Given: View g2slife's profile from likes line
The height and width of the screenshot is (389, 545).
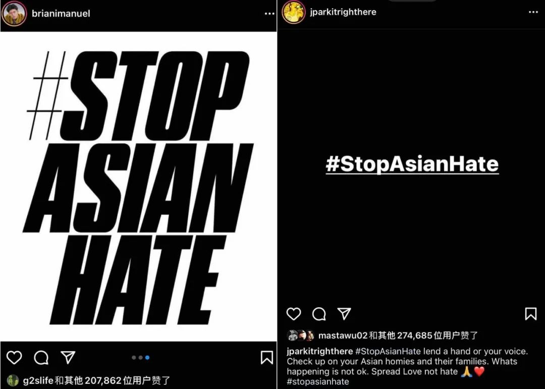Looking at the screenshot, I should click(38, 380).
